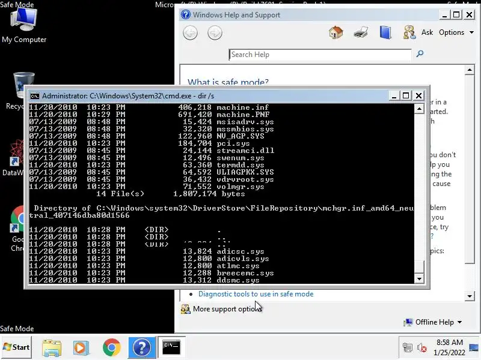
Task: Click the '14 File(s)' summary line
Action: click(x=171, y=194)
